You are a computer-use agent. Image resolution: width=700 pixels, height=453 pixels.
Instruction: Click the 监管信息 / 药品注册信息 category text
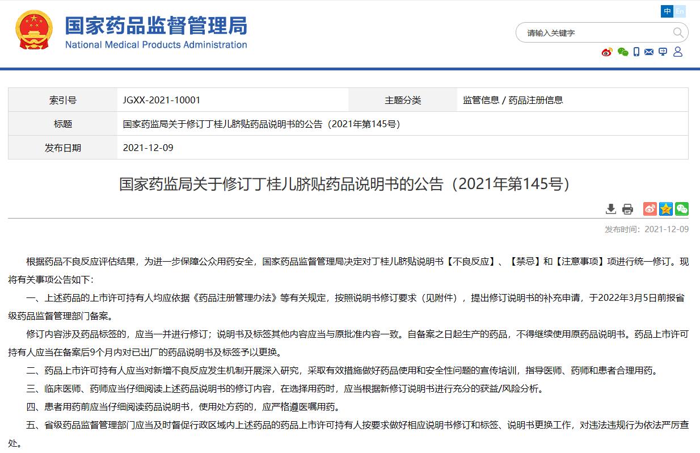pyautogui.click(x=513, y=100)
